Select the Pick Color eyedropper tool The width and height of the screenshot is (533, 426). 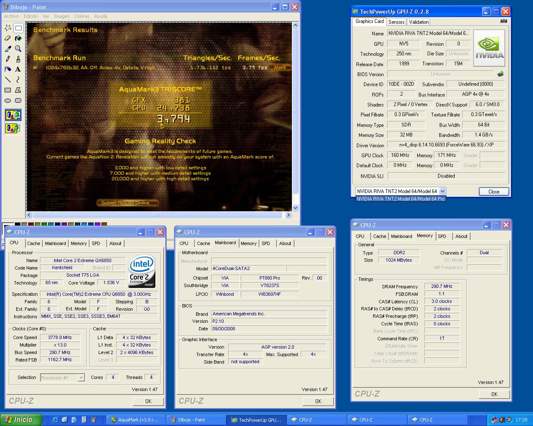point(8,49)
